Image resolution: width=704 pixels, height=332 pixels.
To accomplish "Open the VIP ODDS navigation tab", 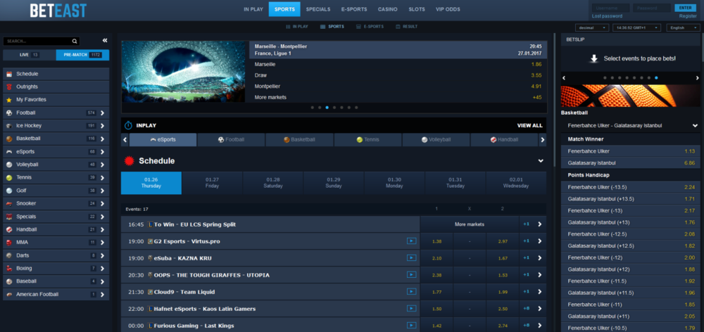I will pos(448,9).
